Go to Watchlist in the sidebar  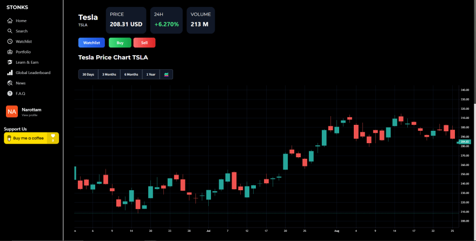24,41
